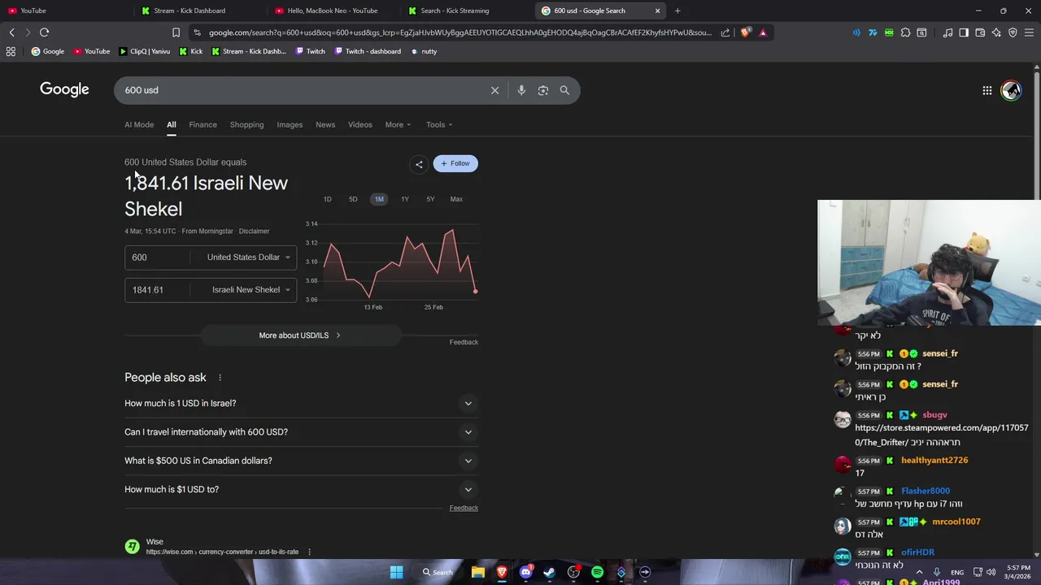Toggle the browser sidebar panel
Viewport: 1041px width, 585px height.
964,32
